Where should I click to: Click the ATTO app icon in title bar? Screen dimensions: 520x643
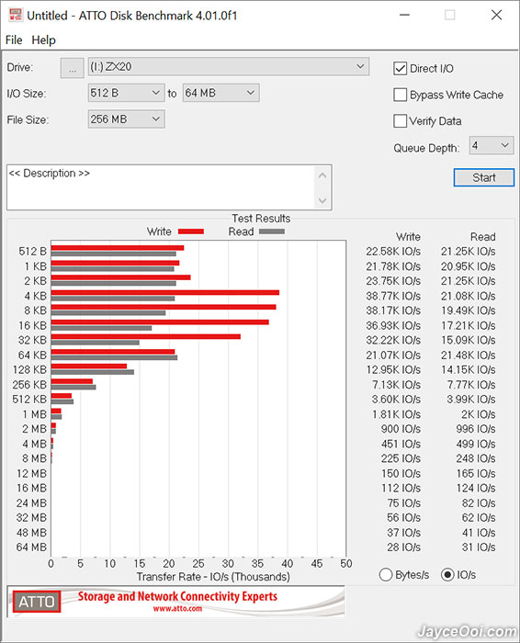(x=16, y=16)
